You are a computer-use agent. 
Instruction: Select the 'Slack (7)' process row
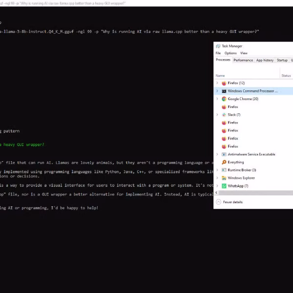pos(253,115)
